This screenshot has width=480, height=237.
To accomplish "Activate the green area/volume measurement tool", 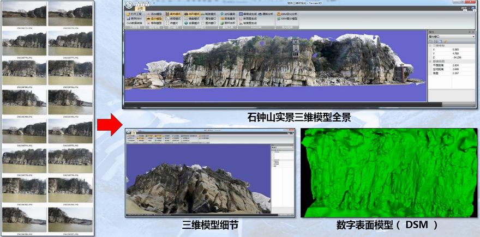I will click(x=228, y=23).
